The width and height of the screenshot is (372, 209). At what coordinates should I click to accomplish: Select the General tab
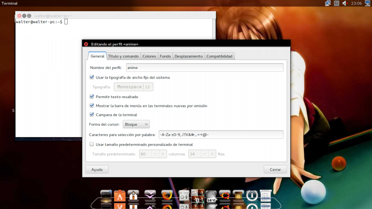97,56
